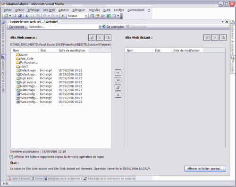Click the third icon above source site

(x=108, y=38)
